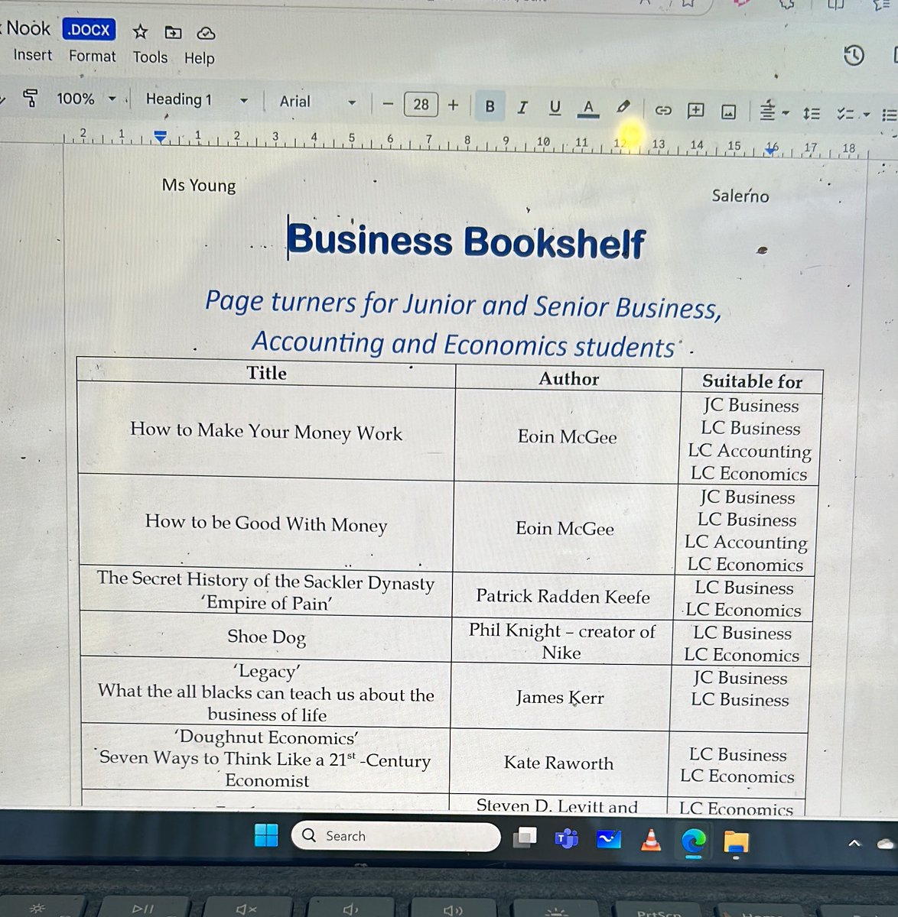Viewport: 898px width, 917px height.
Task: Switch to Microsoft Edge in taskbar
Action: (x=693, y=841)
